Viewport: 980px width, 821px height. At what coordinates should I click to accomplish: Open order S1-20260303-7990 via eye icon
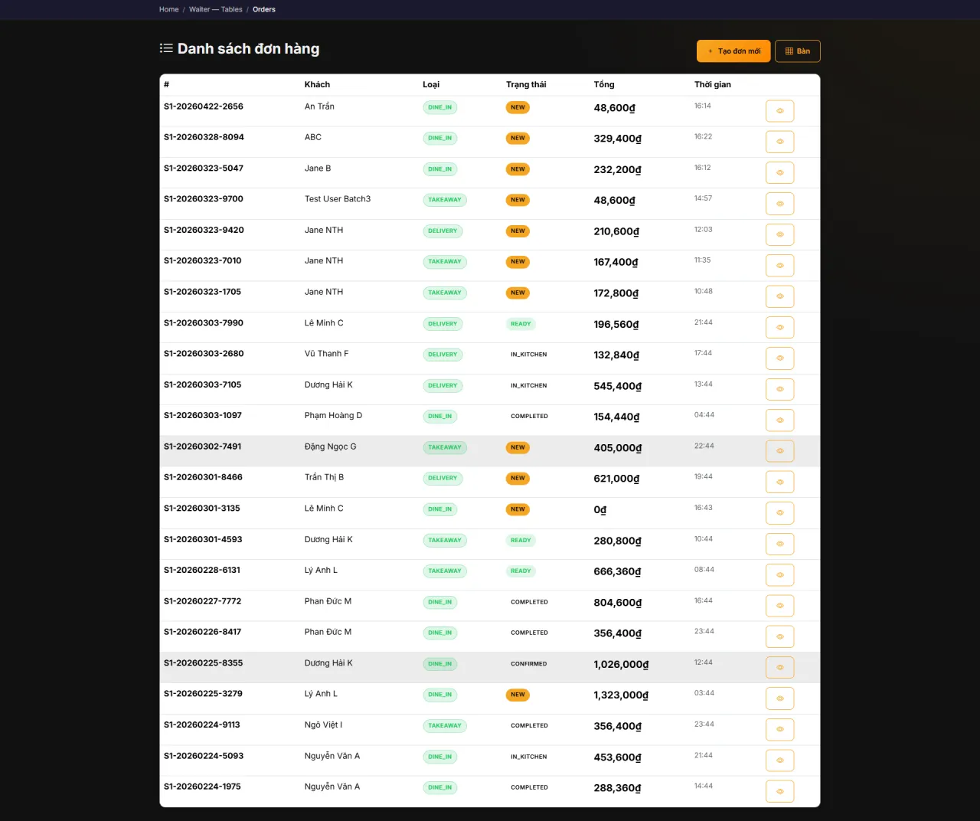coord(779,328)
